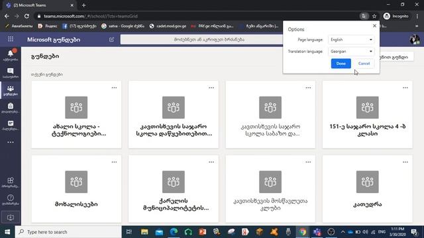
Task: Open the cadet.mod.gov.ge bookmark
Action: pos(168,26)
